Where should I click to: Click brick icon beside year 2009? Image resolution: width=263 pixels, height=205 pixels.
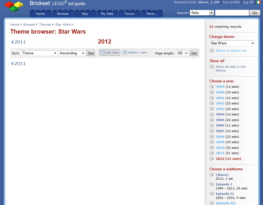coord(211,142)
